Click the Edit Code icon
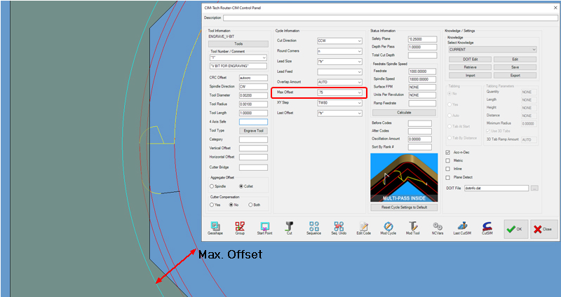 coord(364,227)
